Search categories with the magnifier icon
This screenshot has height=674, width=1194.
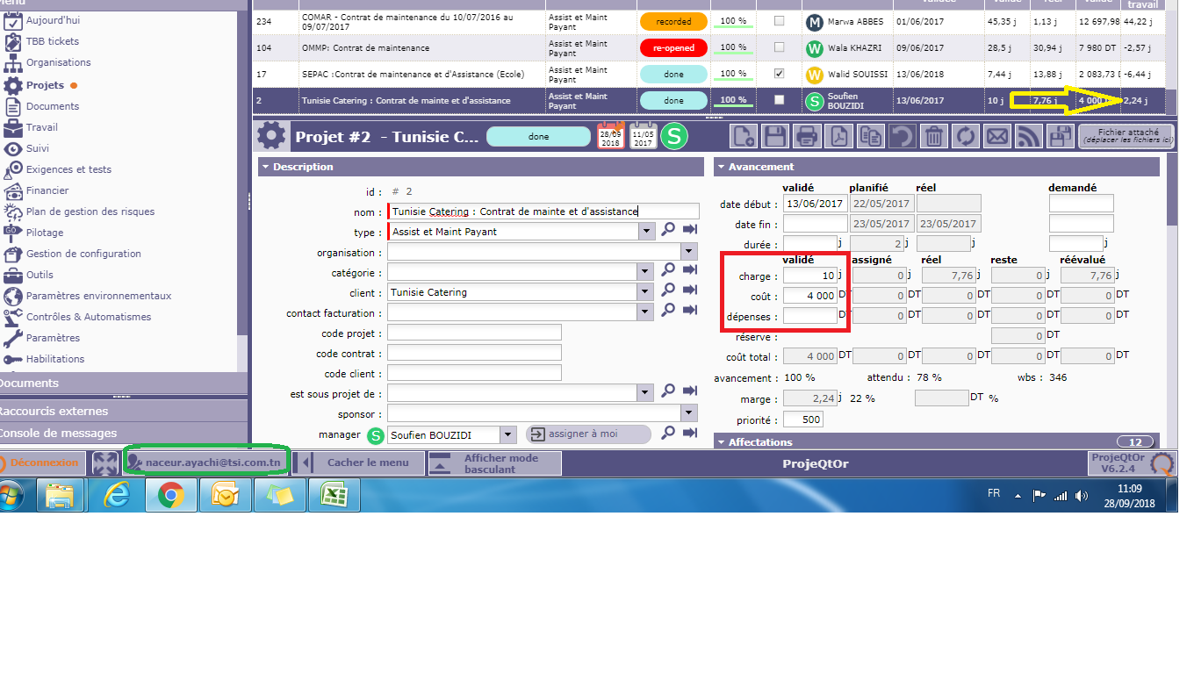668,271
